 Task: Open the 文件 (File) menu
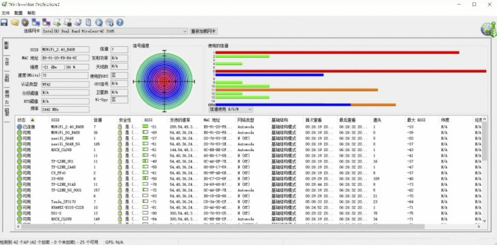5,13
